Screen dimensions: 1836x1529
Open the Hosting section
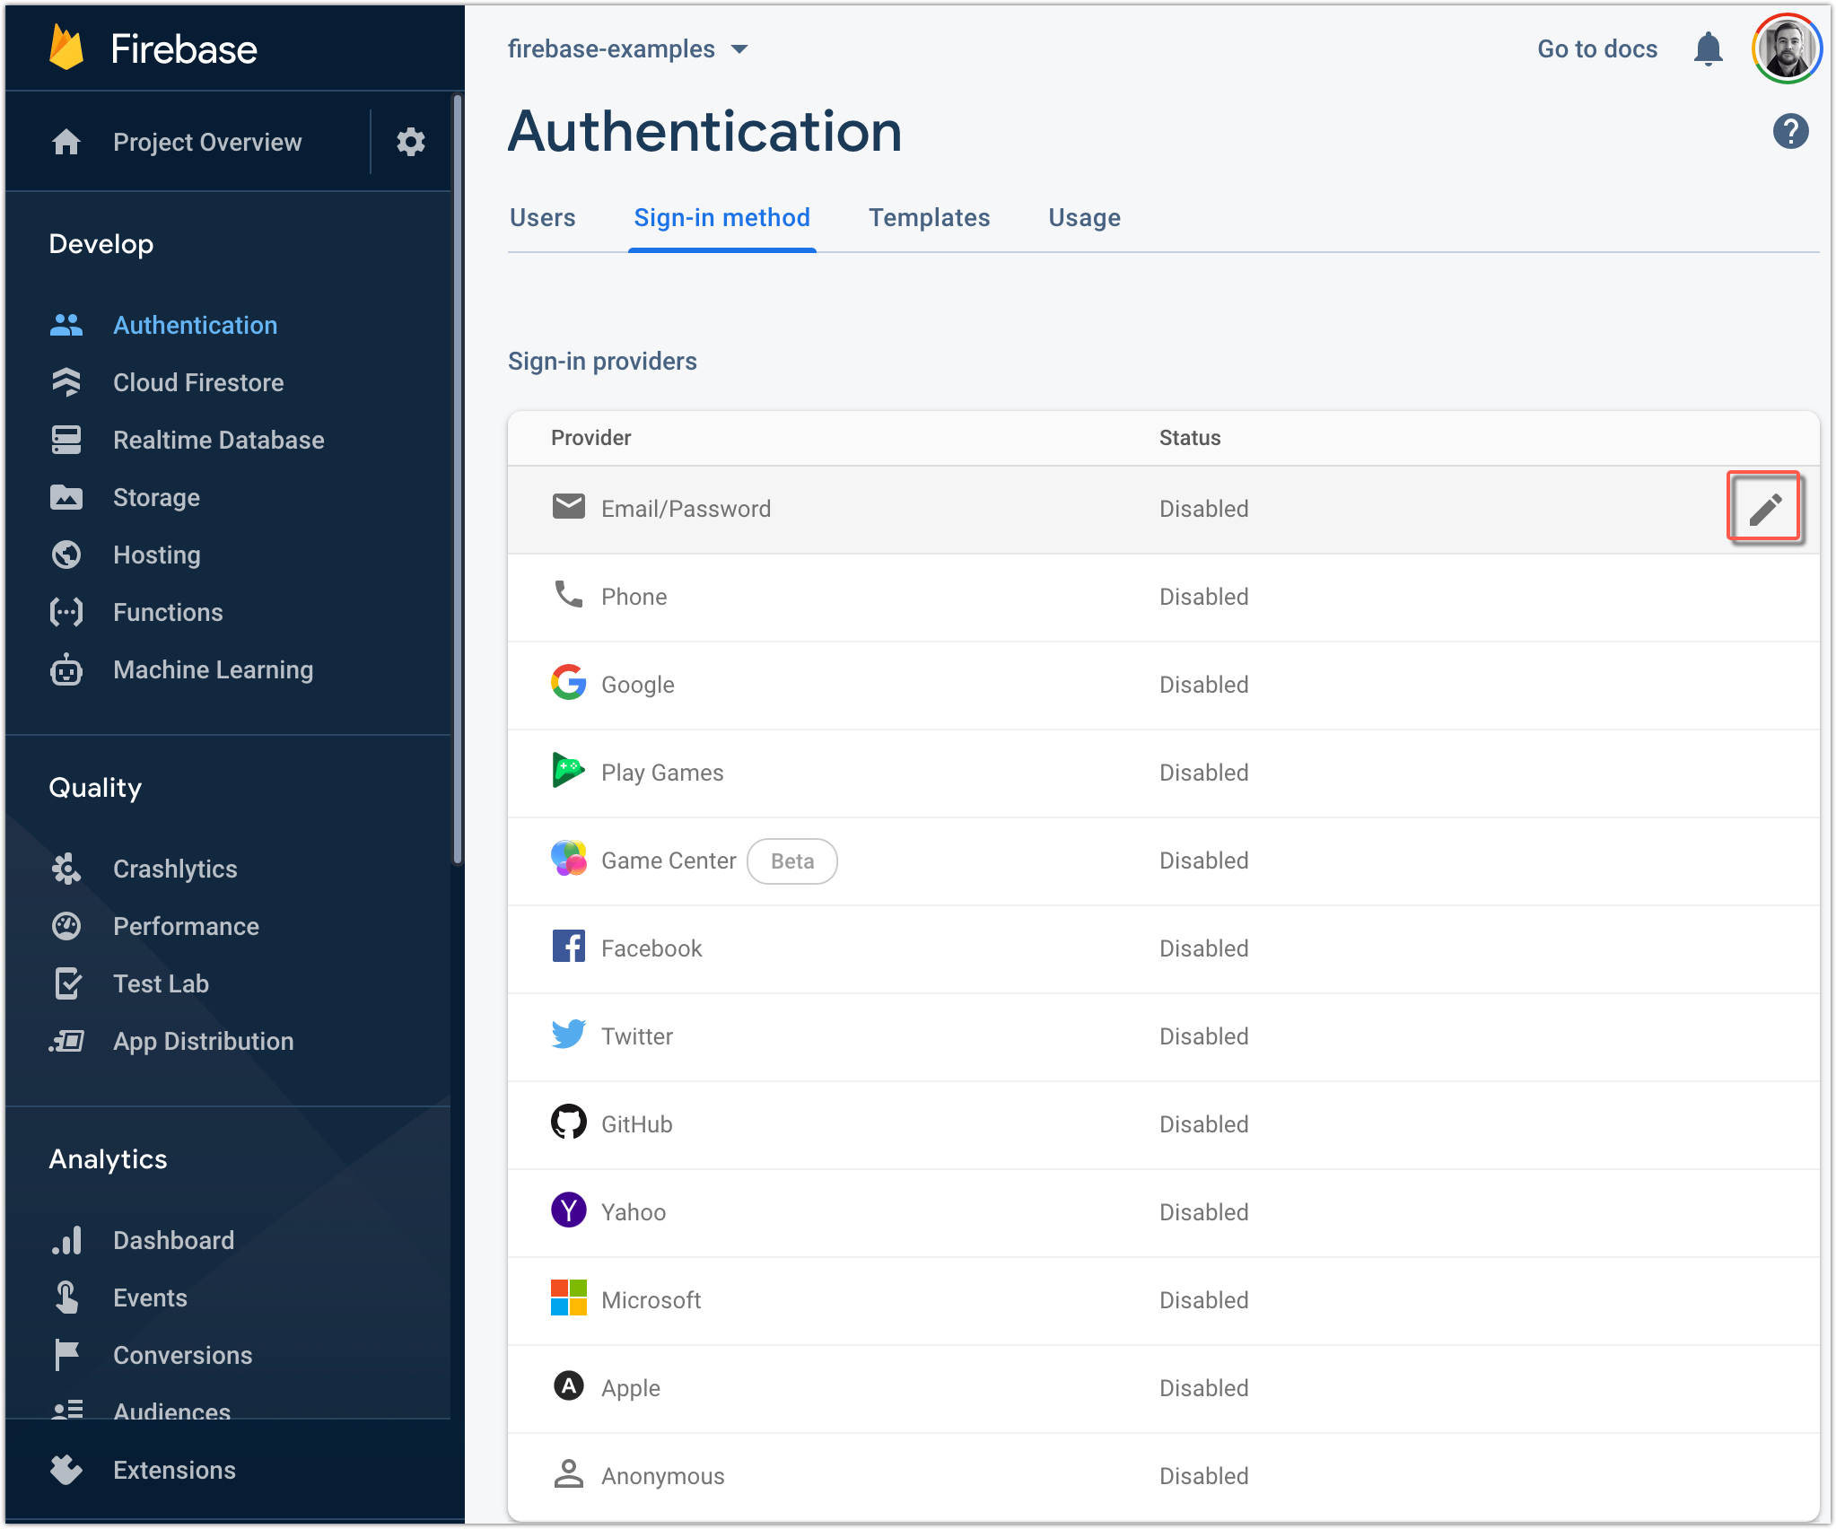coord(157,555)
